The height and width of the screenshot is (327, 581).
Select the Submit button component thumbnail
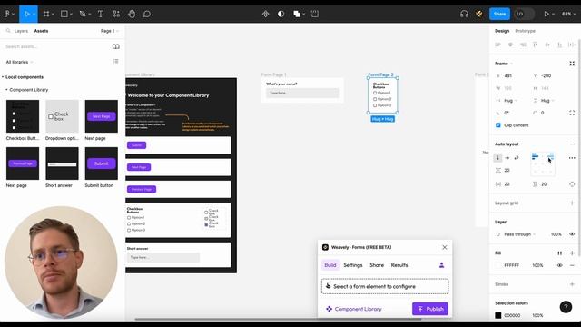(101, 163)
